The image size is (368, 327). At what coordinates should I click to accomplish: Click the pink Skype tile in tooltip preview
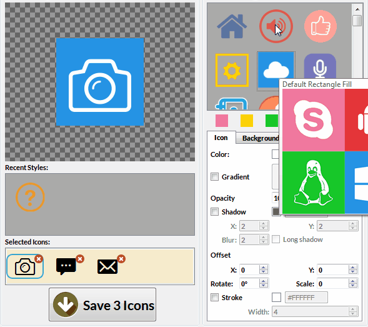coord(313,120)
